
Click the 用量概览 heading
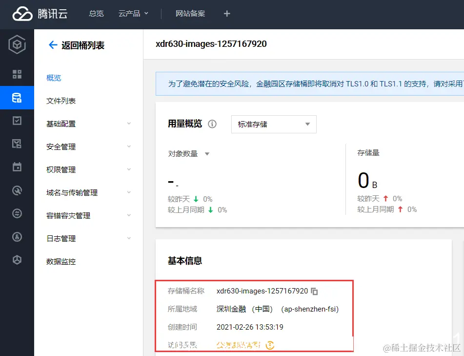184,124
